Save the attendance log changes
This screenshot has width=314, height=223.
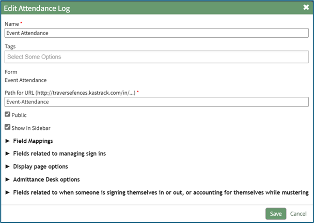coord(276,214)
